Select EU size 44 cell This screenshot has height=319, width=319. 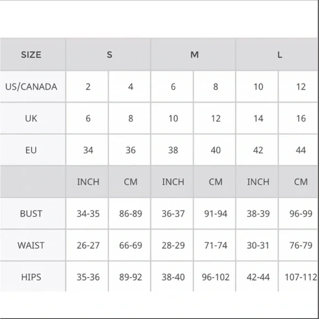point(298,150)
